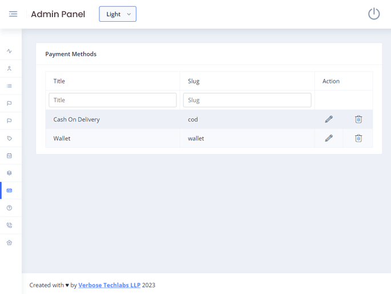The image size is (391, 294).
Task: Open the help question mark sidebar item
Action: 9,208
